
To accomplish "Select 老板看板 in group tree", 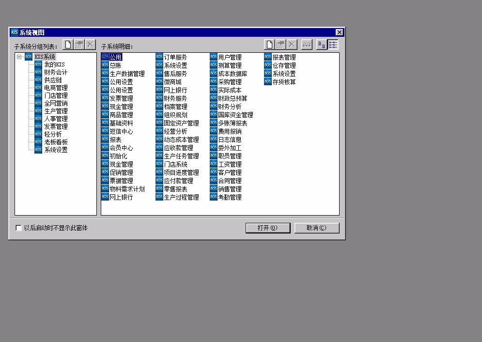I will (x=56, y=142).
